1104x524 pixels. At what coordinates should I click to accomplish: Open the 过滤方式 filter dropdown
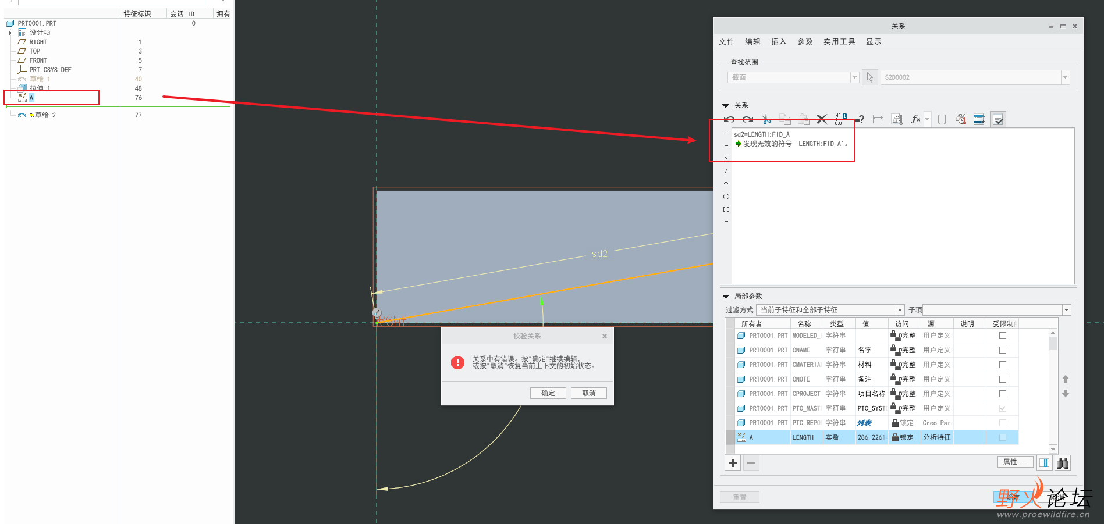(900, 310)
